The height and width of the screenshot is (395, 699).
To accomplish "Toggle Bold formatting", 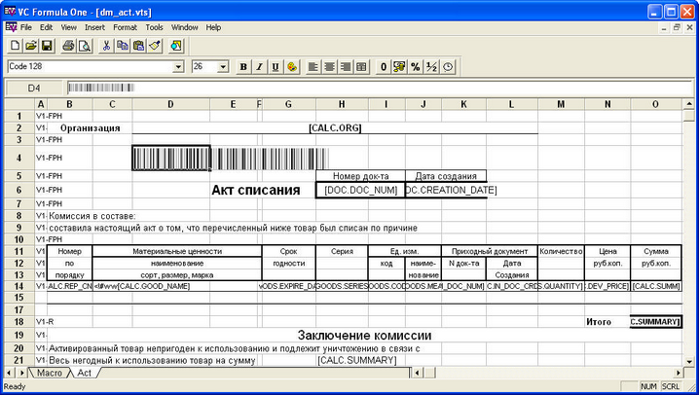I will 243,67.
